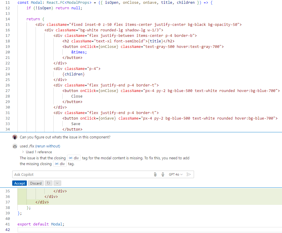Click the first div symbol chip in response
This screenshot has width=282, height=233.
coord(74,158)
